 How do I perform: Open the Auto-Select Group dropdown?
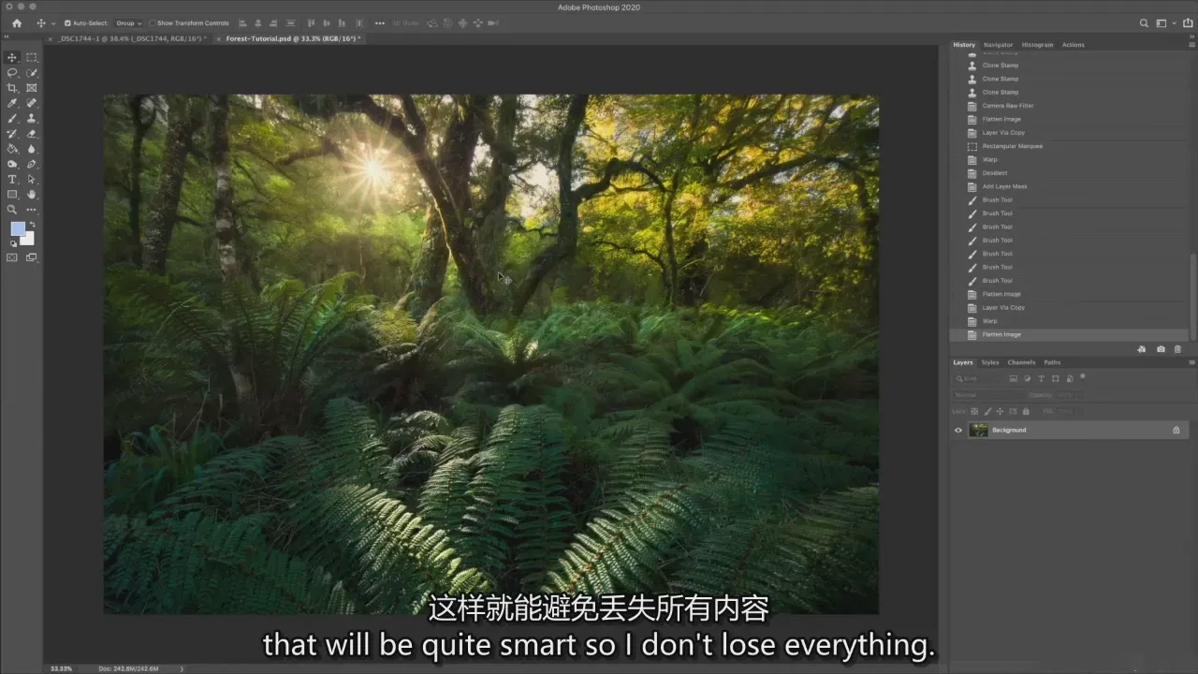pos(127,23)
